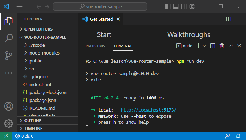Click the command center search box
This screenshot has height=140, width=246.
coord(100,6)
